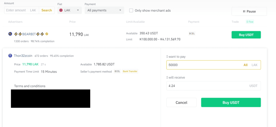This screenshot has height=127, width=276.
Task: Select All in the pay field
Action: [245, 65]
